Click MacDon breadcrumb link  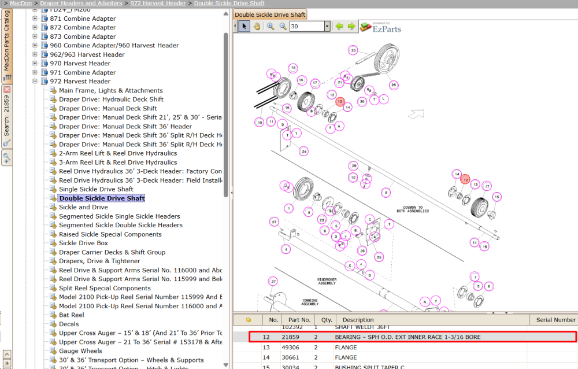coord(21,3)
